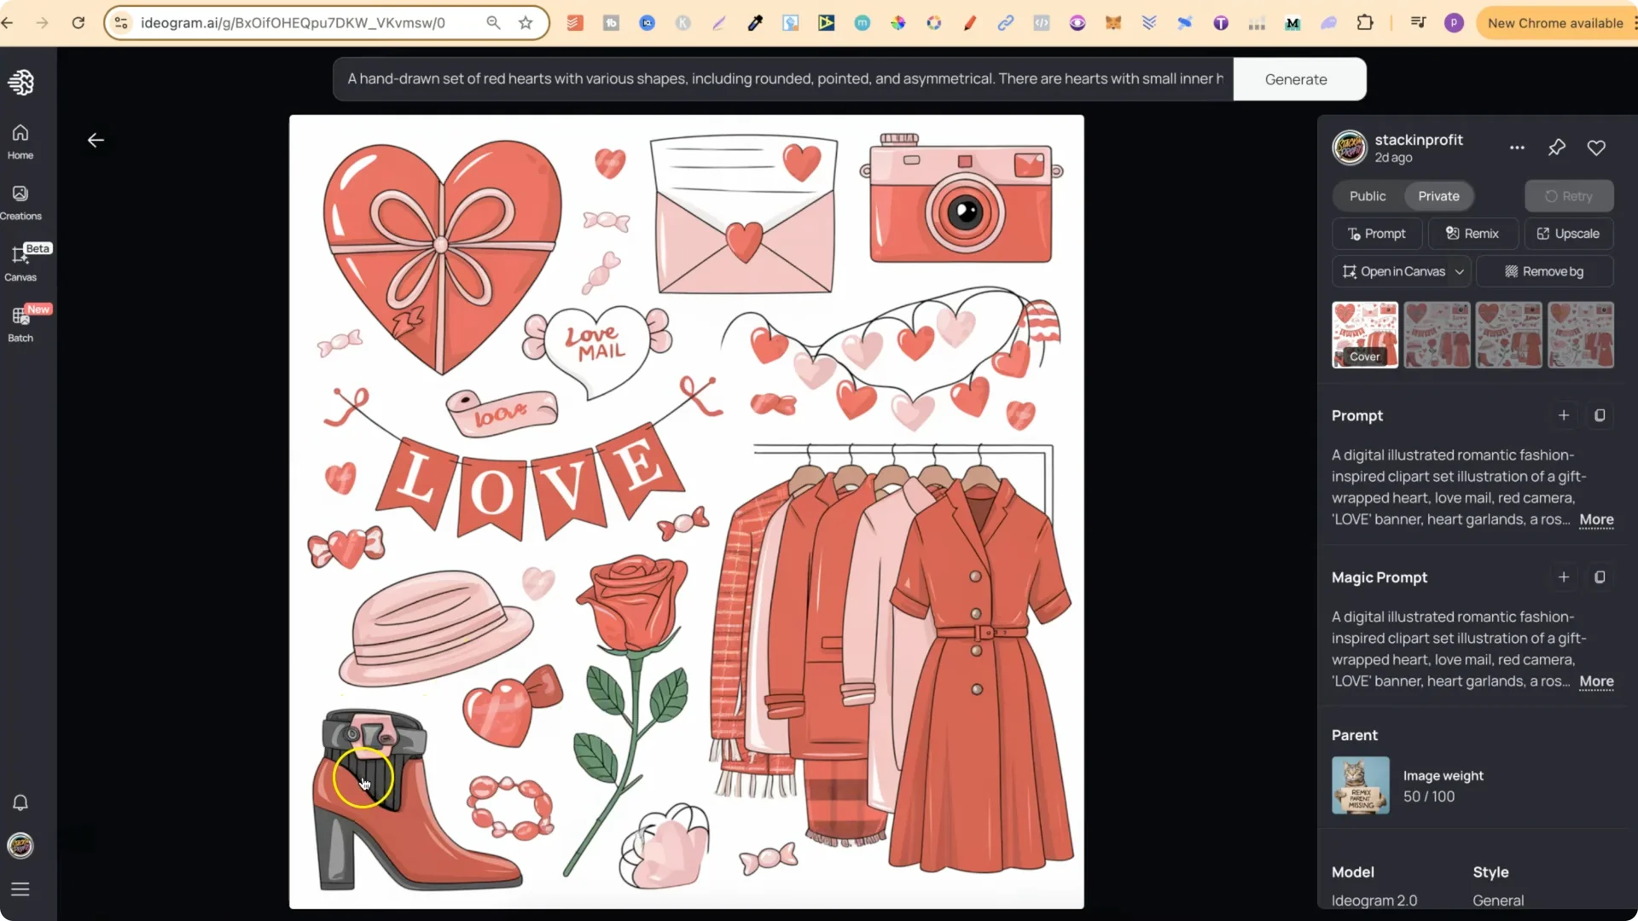
Task: Open the new Batch feature
Action: 20,322
